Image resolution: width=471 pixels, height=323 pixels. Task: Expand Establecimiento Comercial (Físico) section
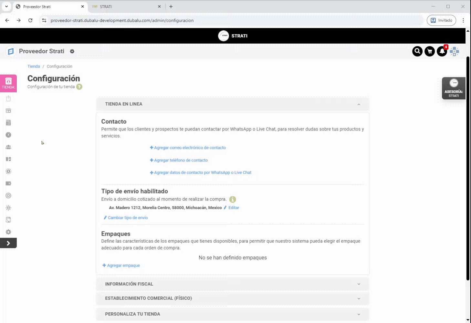click(359, 298)
